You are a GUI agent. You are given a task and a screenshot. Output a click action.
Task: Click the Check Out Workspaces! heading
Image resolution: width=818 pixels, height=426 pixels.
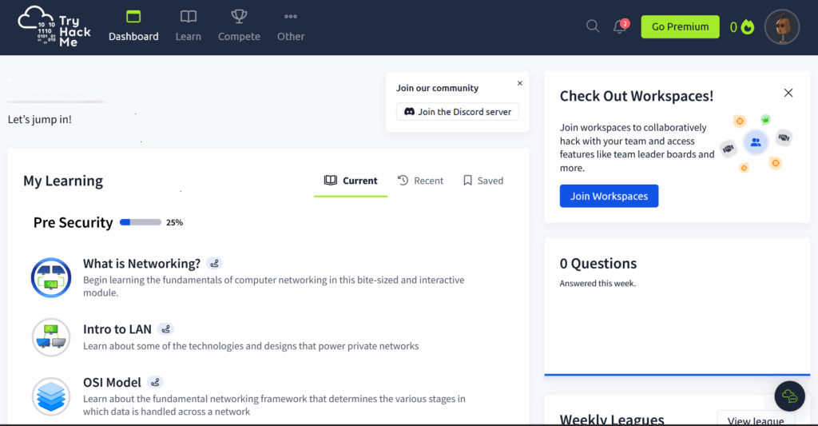637,96
